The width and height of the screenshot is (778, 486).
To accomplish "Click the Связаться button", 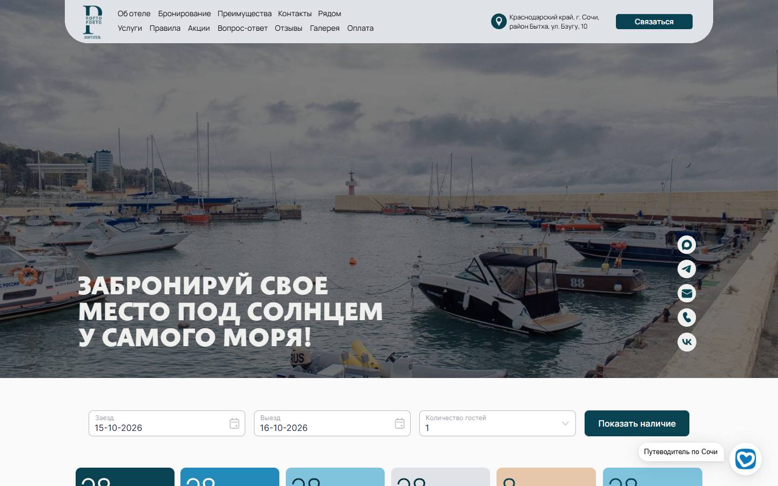I will click(654, 22).
